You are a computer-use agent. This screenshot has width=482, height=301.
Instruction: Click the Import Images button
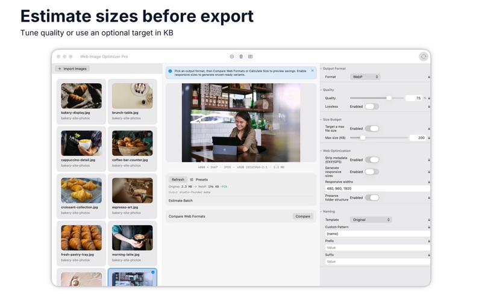[x=72, y=69]
